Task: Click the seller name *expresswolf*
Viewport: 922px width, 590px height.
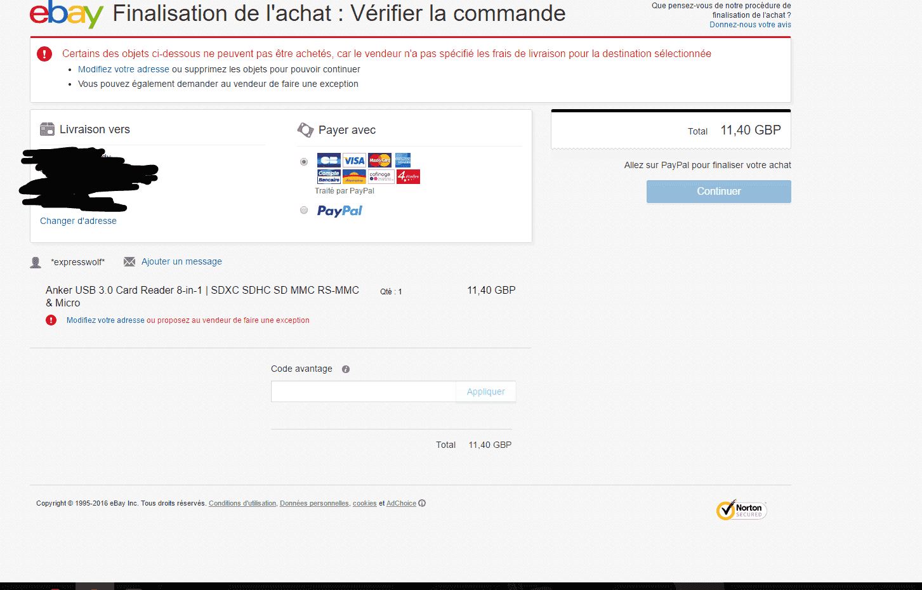Action: (78, 262)
